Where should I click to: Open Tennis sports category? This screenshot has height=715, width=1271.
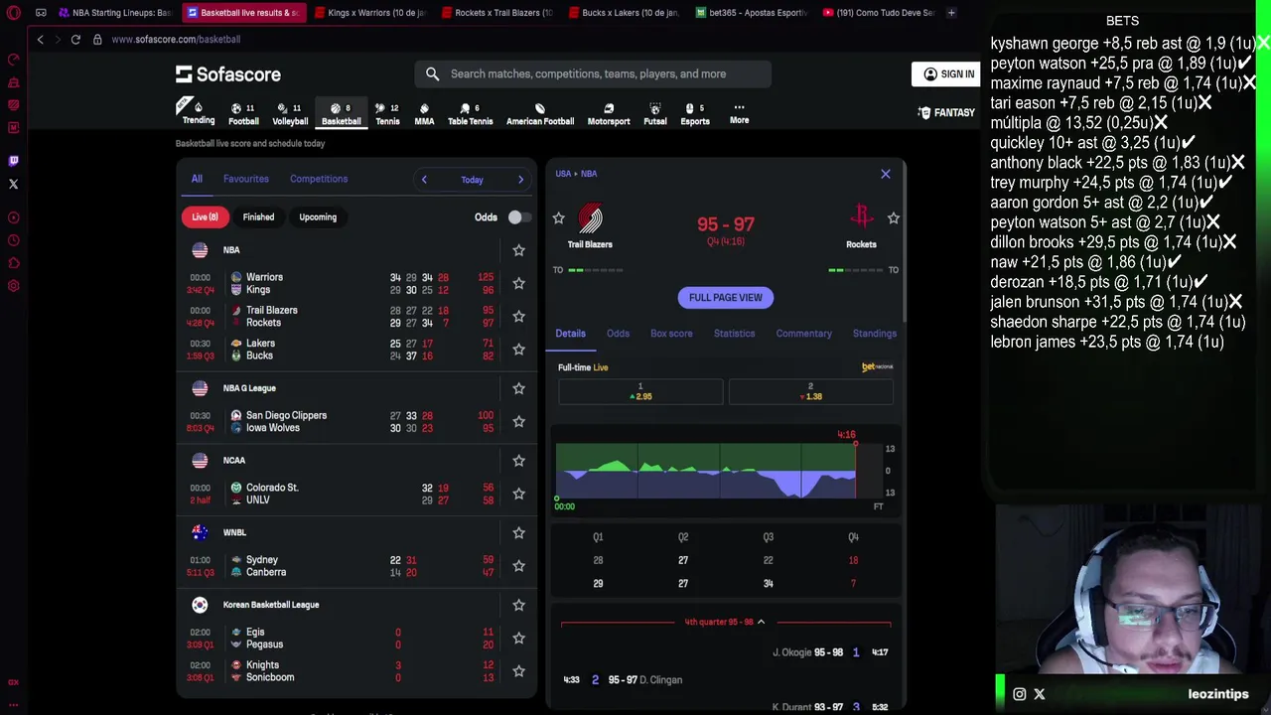387,113
